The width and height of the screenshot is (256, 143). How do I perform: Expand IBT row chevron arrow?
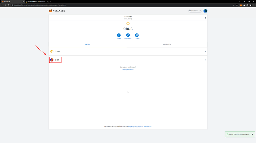(205, 60)
